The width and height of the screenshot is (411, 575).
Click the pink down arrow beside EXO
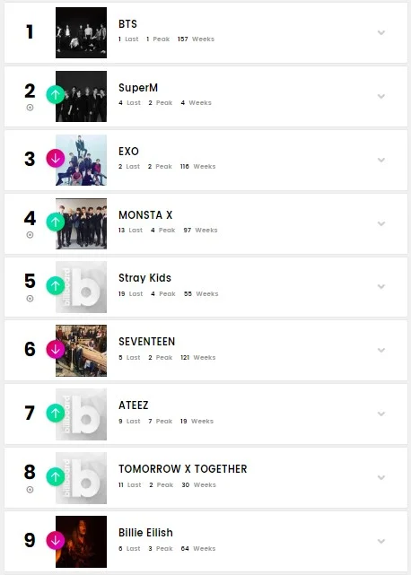56,159
